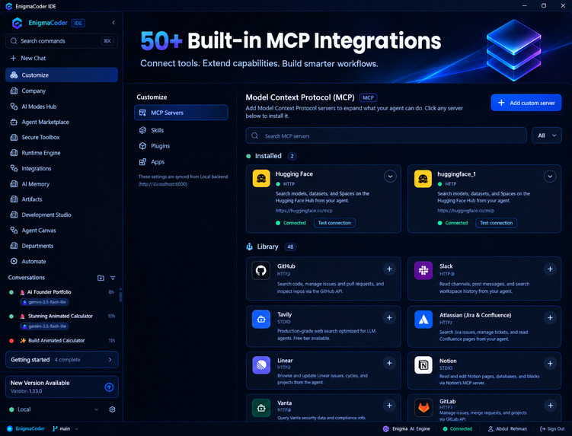Add the Vanta server with plus icon
Image resolution: width=572 pixels, height=436 pixels.
[389, 406]
